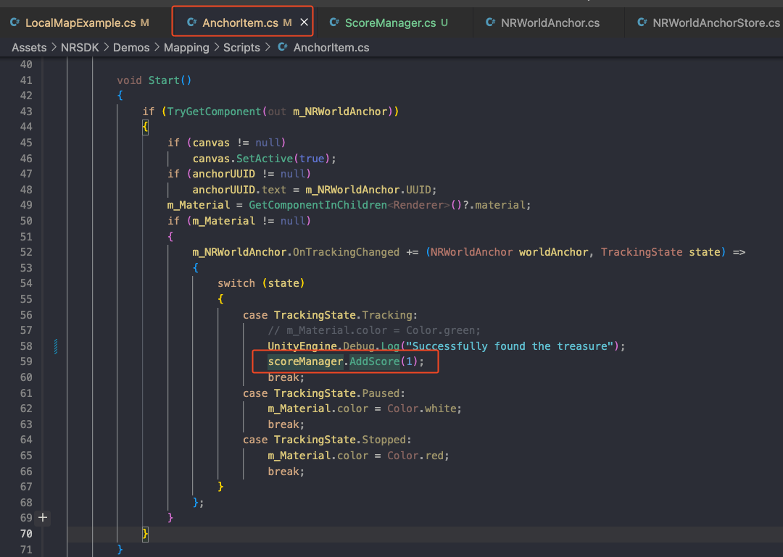Screen dimensions: 783x557
Task: Open the NRWorldAnchorStore.cs tab
Action: tap(716, 23)
